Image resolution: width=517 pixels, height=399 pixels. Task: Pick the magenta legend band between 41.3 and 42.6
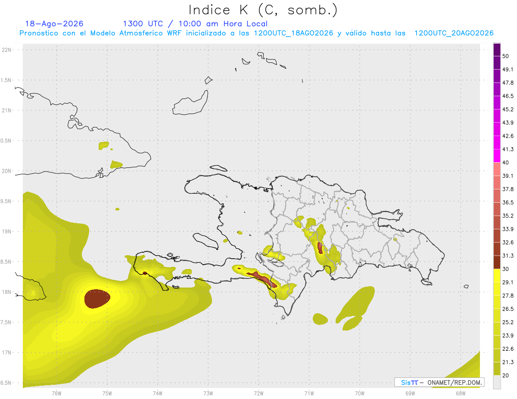coord(497,142)
